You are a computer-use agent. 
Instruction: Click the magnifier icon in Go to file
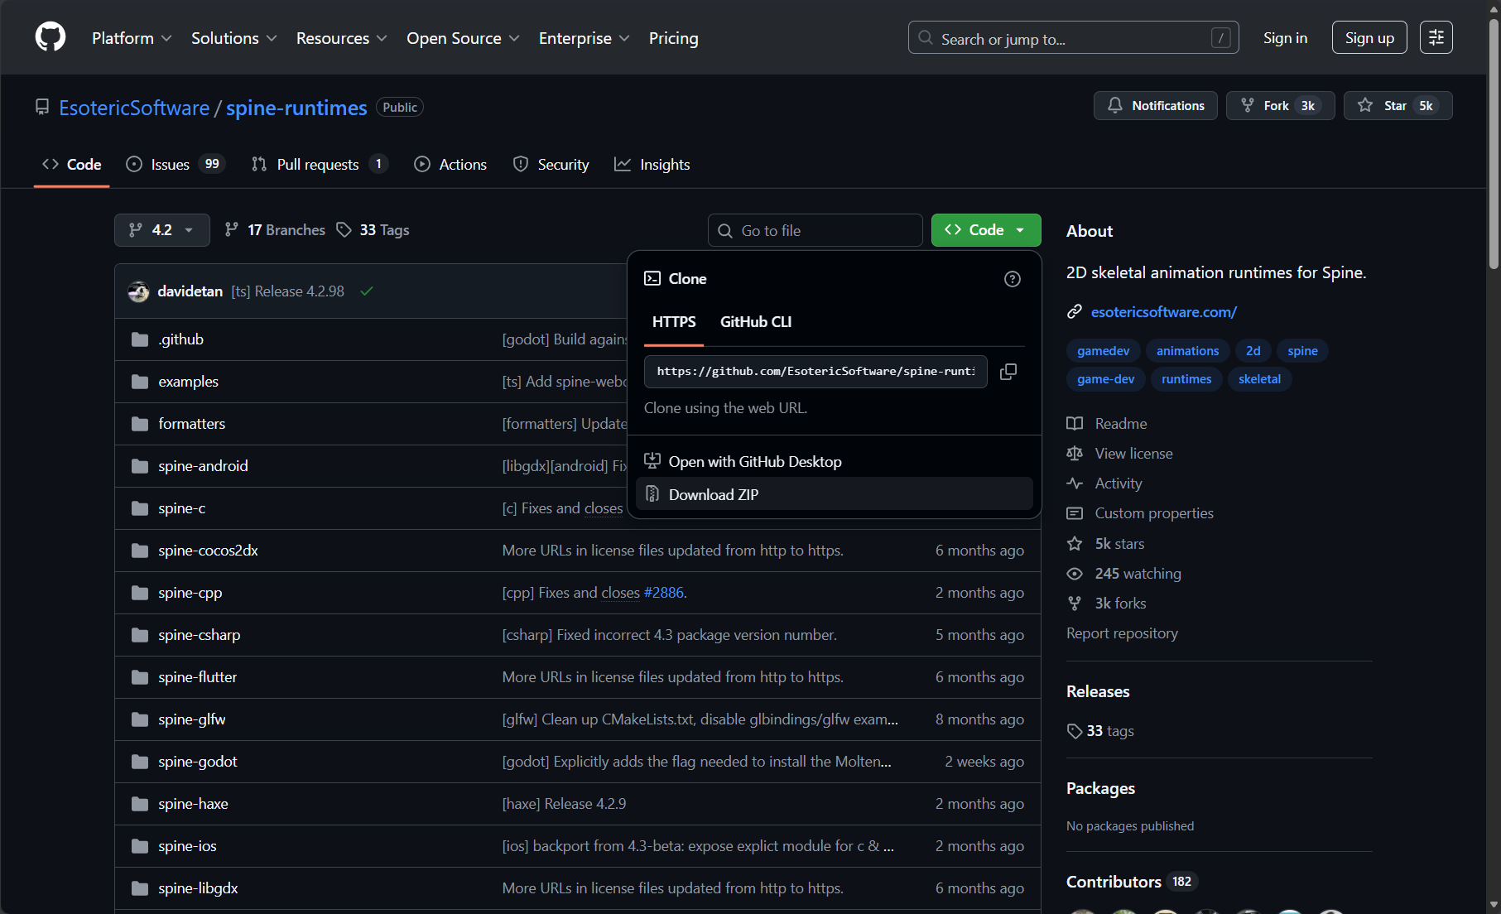click(725, 231)
